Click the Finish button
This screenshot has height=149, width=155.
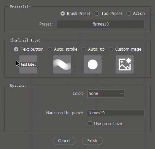pos(92,141)
